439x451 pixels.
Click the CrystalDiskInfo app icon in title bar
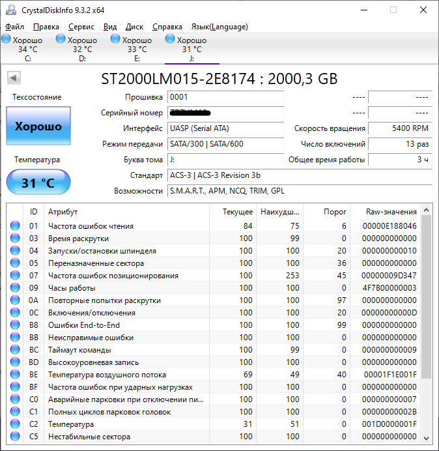(11, 10)
